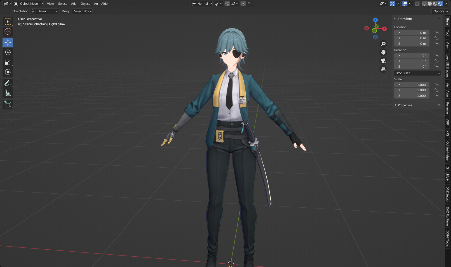Image resolution: width=451 pixels, height=267 pixels.
Task: Open the shading options dropdown arrow
Action: click(x=445, y=4)
